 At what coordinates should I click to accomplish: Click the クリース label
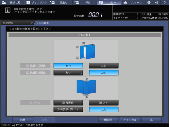[35, 102]
